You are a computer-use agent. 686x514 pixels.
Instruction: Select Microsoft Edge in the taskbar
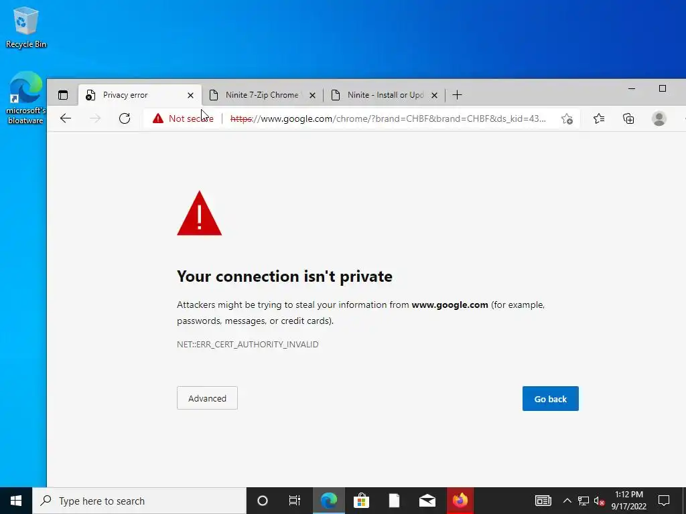point(328,501)
